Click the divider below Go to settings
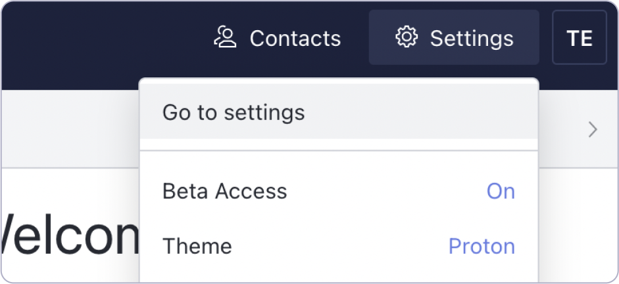The width and height of the screenshot is (619, 284). pyautogui.click(x=339, y=151)
